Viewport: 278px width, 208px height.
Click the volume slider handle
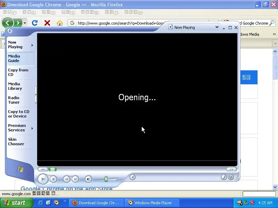point(106,179)
